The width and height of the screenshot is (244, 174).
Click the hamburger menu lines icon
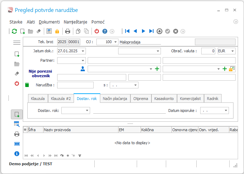click(x=17, y=42)
